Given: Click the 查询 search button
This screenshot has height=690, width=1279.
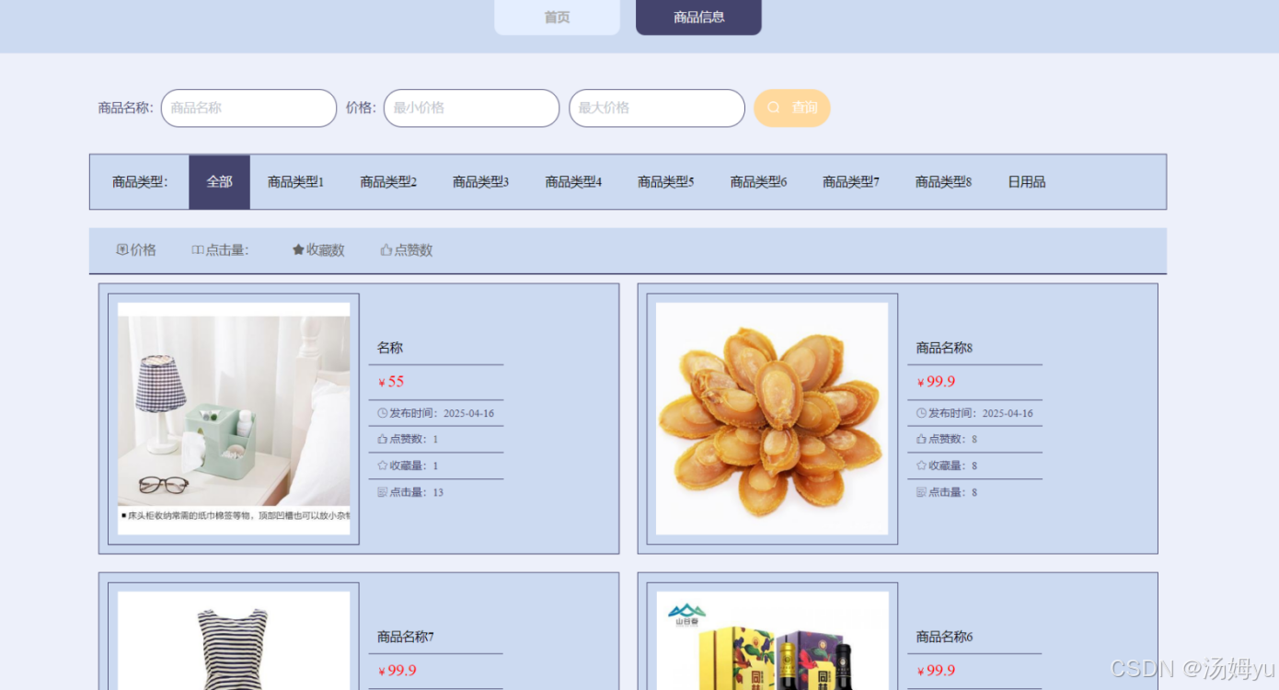Looking at the screenshot, I should click(x=791, y=108).
